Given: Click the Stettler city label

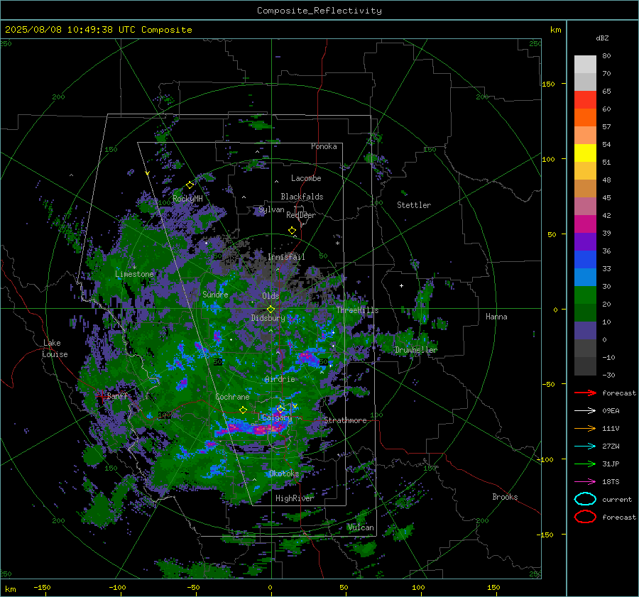Looking at the screenshot, I should [414, 205].
